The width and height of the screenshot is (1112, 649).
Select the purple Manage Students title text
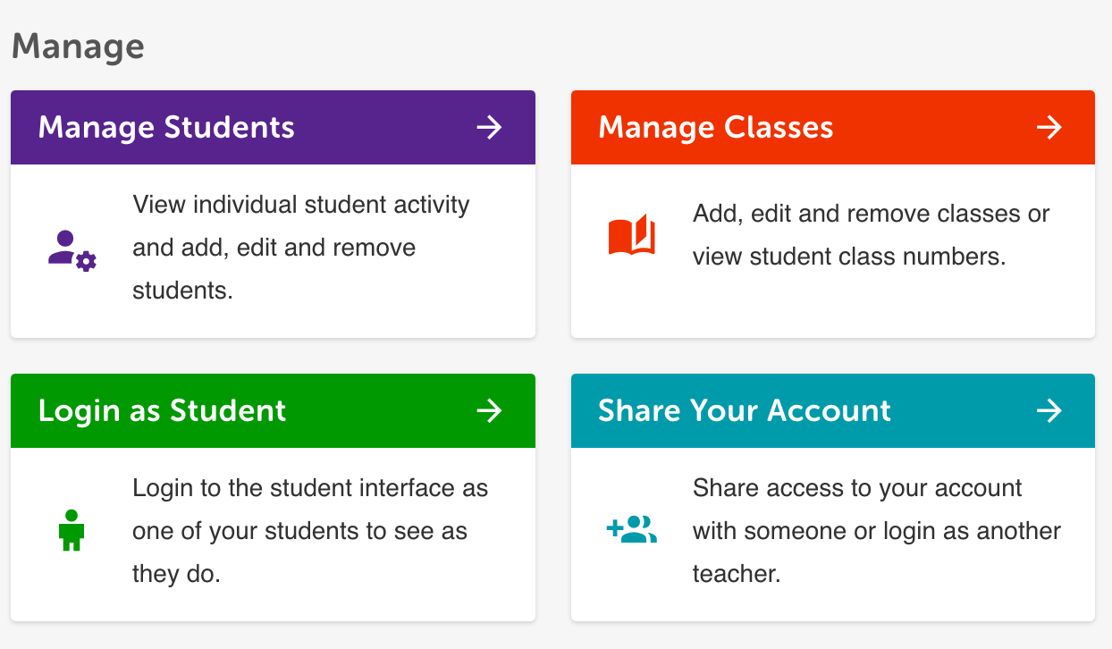[x=165, y=127]
